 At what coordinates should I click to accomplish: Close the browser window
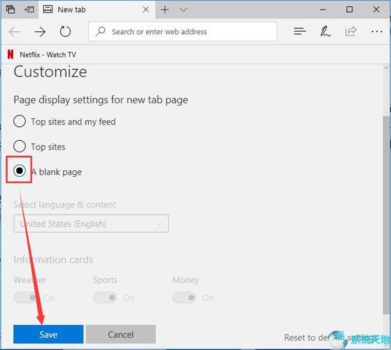tap(377, 10)
